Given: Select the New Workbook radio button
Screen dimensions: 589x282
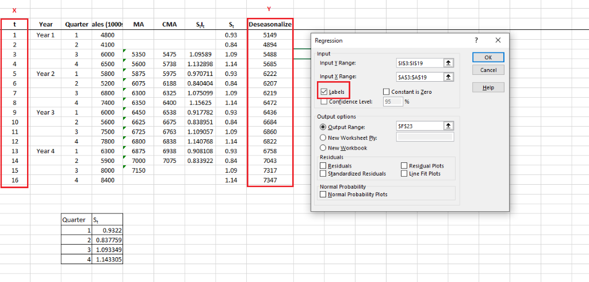Looking at the screenshot, I should coord(323,147).
